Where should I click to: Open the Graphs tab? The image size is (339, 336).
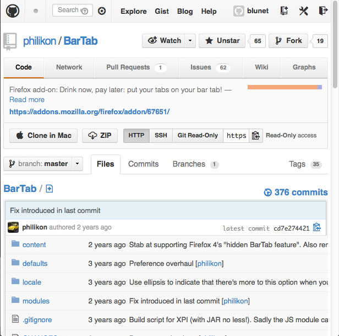click(x=304, y=67)
